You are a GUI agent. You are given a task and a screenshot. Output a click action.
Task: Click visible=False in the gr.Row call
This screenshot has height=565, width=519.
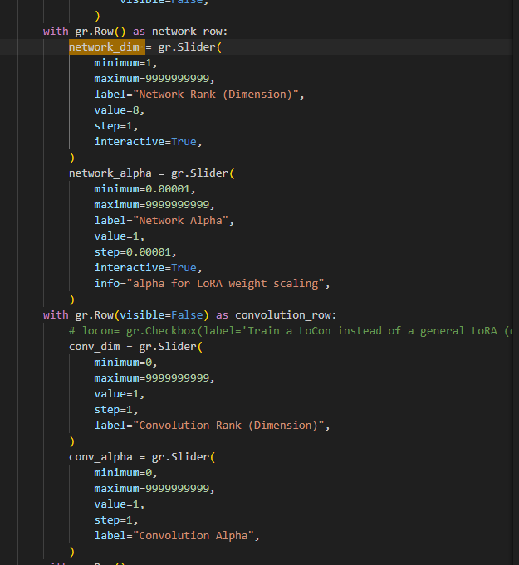tap(162, 315)
